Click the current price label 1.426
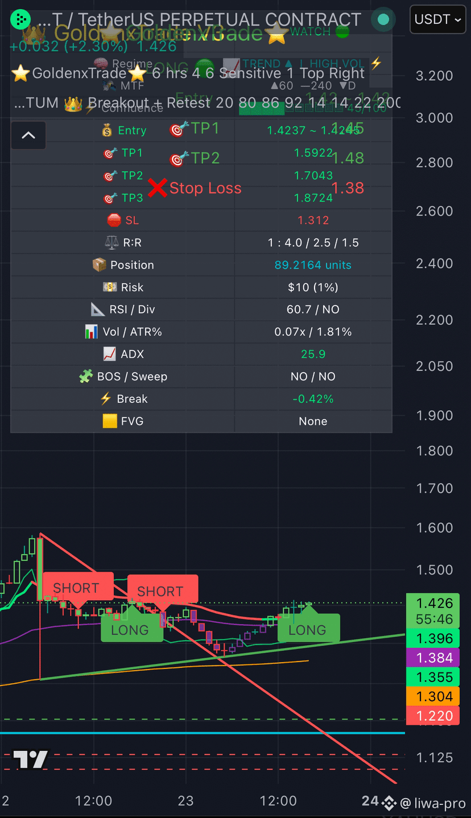 tap(435, 603)
